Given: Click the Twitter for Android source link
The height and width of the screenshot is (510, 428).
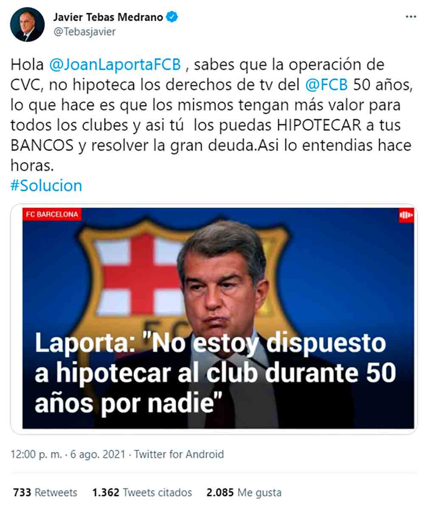Looking at the screenshot, I should [179, 454].
